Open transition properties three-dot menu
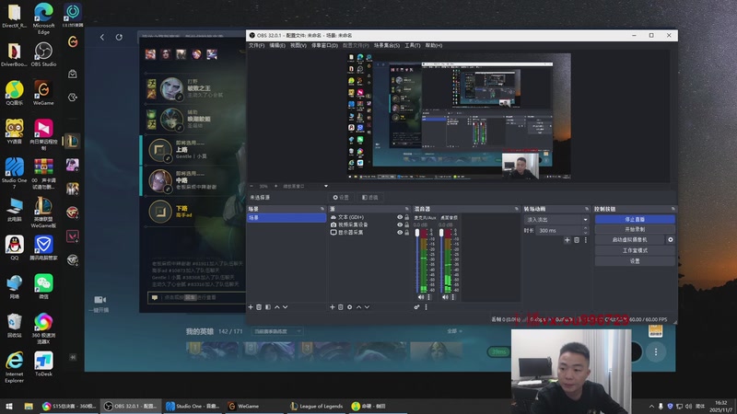737x414 pixels. click(x=586, y=240)
